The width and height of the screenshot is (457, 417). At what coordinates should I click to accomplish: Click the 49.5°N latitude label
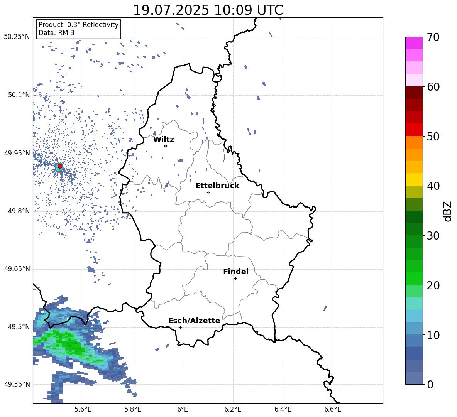pos(19,326)
